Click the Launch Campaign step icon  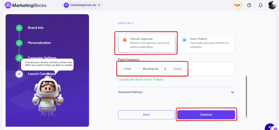click(19, 74)
